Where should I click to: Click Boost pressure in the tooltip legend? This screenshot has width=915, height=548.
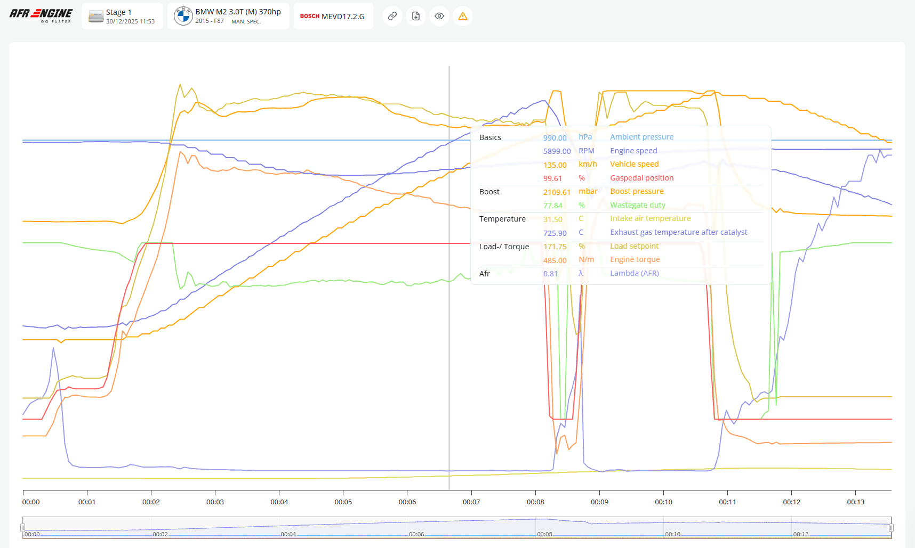tap(637, 191)
